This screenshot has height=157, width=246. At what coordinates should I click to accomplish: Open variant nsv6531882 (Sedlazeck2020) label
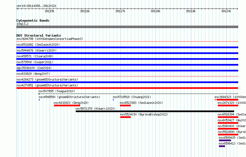38,45
